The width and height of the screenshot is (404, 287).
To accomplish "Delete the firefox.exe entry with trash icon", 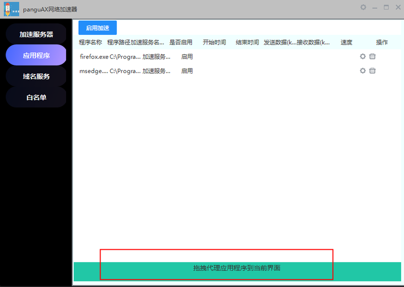I will [x=372, y=56].
